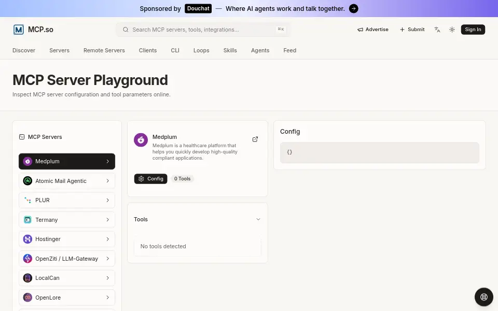Click the MCP.so logo icon

tap(19, 30)
